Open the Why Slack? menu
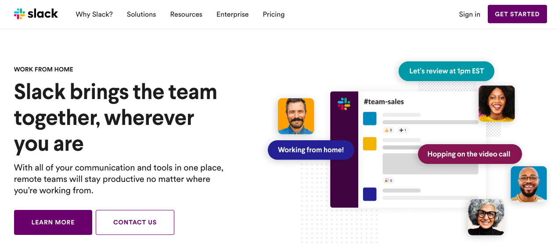 [x=94, y=14]
